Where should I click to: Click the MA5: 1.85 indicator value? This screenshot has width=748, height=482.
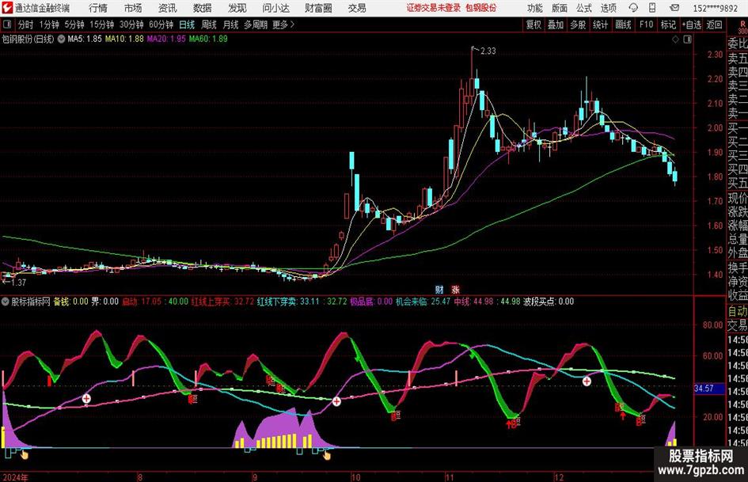tap(85, 39)
